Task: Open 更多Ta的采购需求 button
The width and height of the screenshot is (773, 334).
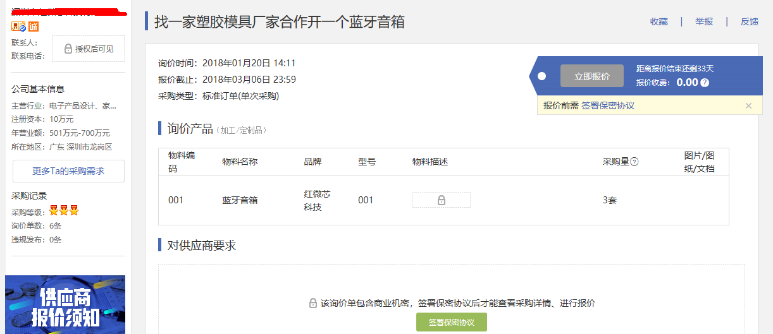Action: (68, 171)
